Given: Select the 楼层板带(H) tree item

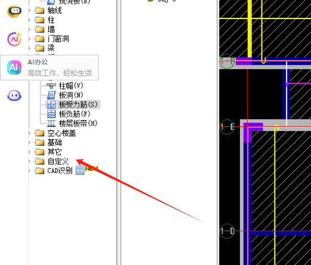Looking at the screenshot, I should pos(78,123).
